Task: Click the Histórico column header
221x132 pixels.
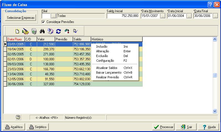Action: coord(117,39)
